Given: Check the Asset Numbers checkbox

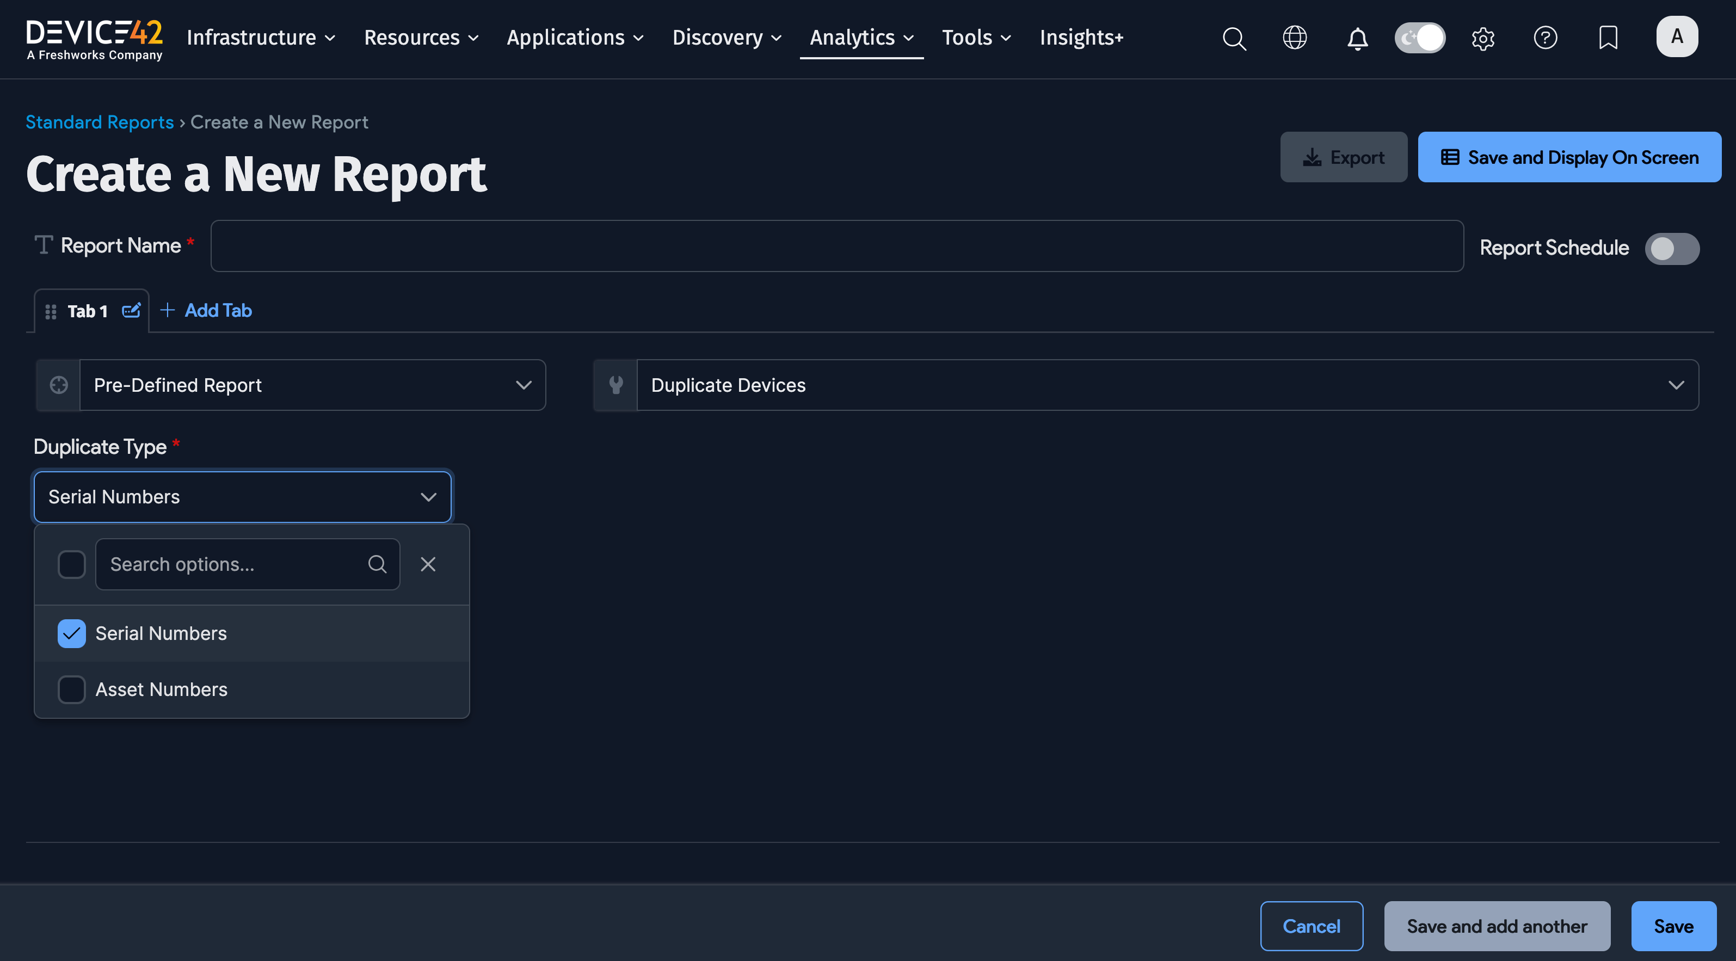Looking at the screenshot, I should point(71,689).
